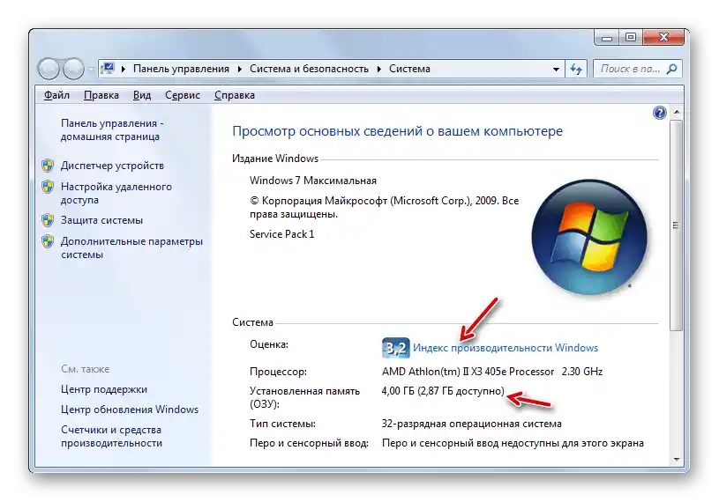The image size is (719, 502).
Task: Click the Service Pack 1 text
Action: [282, 234]
